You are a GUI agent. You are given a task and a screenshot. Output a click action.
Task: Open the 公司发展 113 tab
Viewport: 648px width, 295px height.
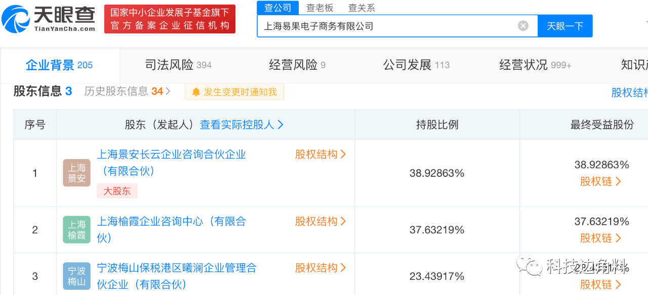[416, 65]
